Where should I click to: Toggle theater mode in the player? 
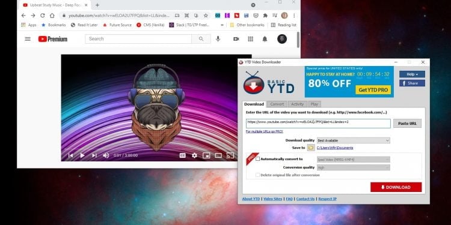pos(218,155)
